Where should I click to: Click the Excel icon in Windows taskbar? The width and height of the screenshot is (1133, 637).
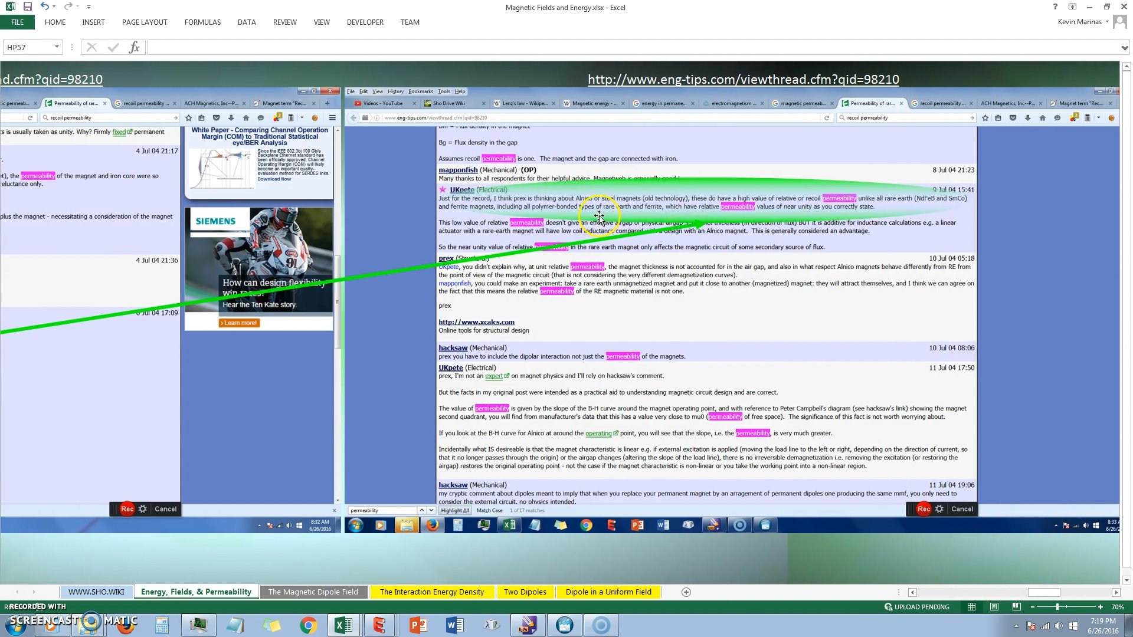pyautogui.click(x=343, y=625)
